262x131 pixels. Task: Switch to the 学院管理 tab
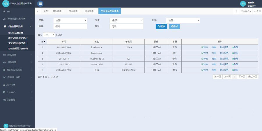pos(57,11)
